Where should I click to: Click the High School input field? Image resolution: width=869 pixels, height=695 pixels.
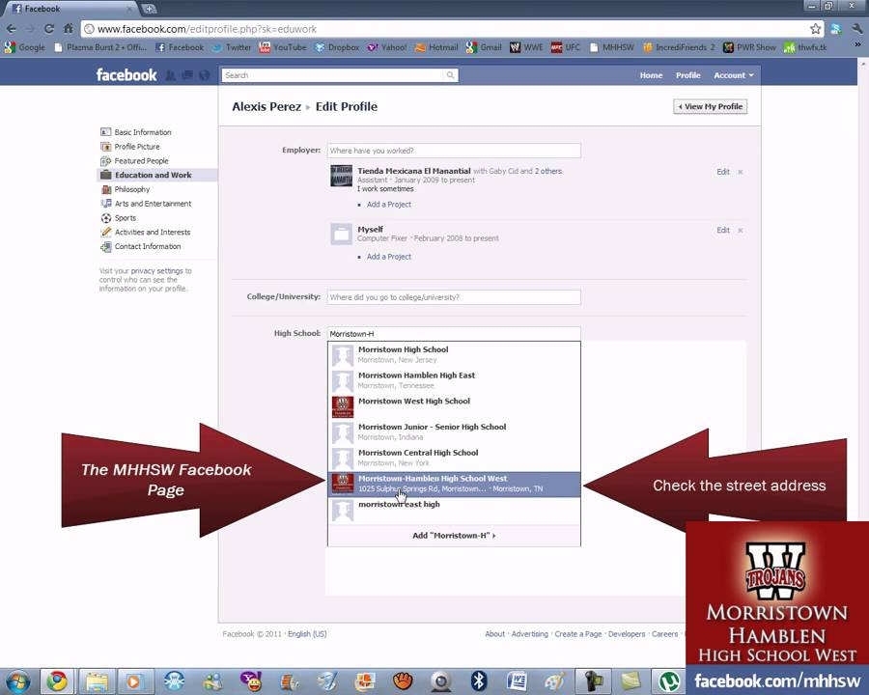[x=454, y=334]
